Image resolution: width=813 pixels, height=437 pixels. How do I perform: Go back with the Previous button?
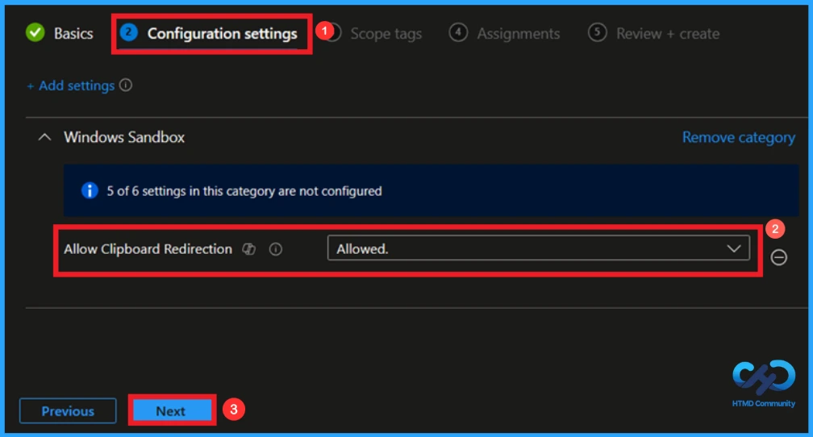click(68, 411)
